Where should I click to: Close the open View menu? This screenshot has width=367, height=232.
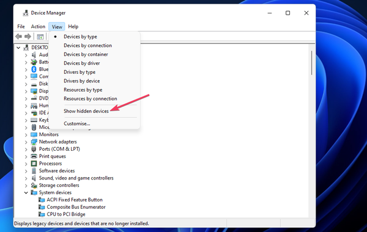coord(57,27)
